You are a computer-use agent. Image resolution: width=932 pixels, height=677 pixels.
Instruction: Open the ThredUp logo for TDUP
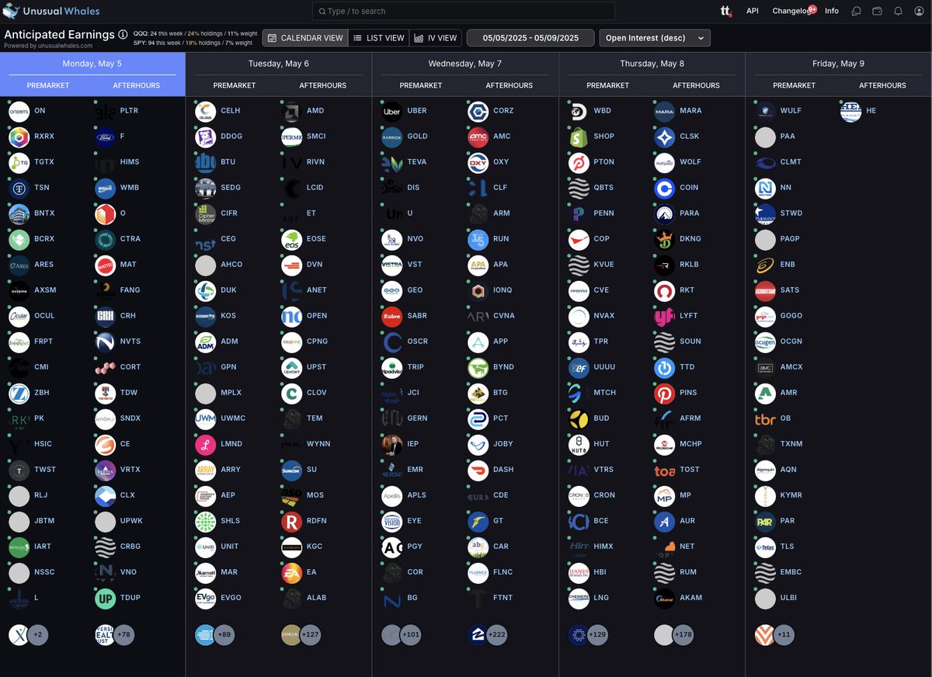click(x=106, y=599)
